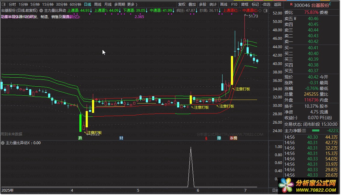Click the diamond icon in indicator bar

point(260,11)
